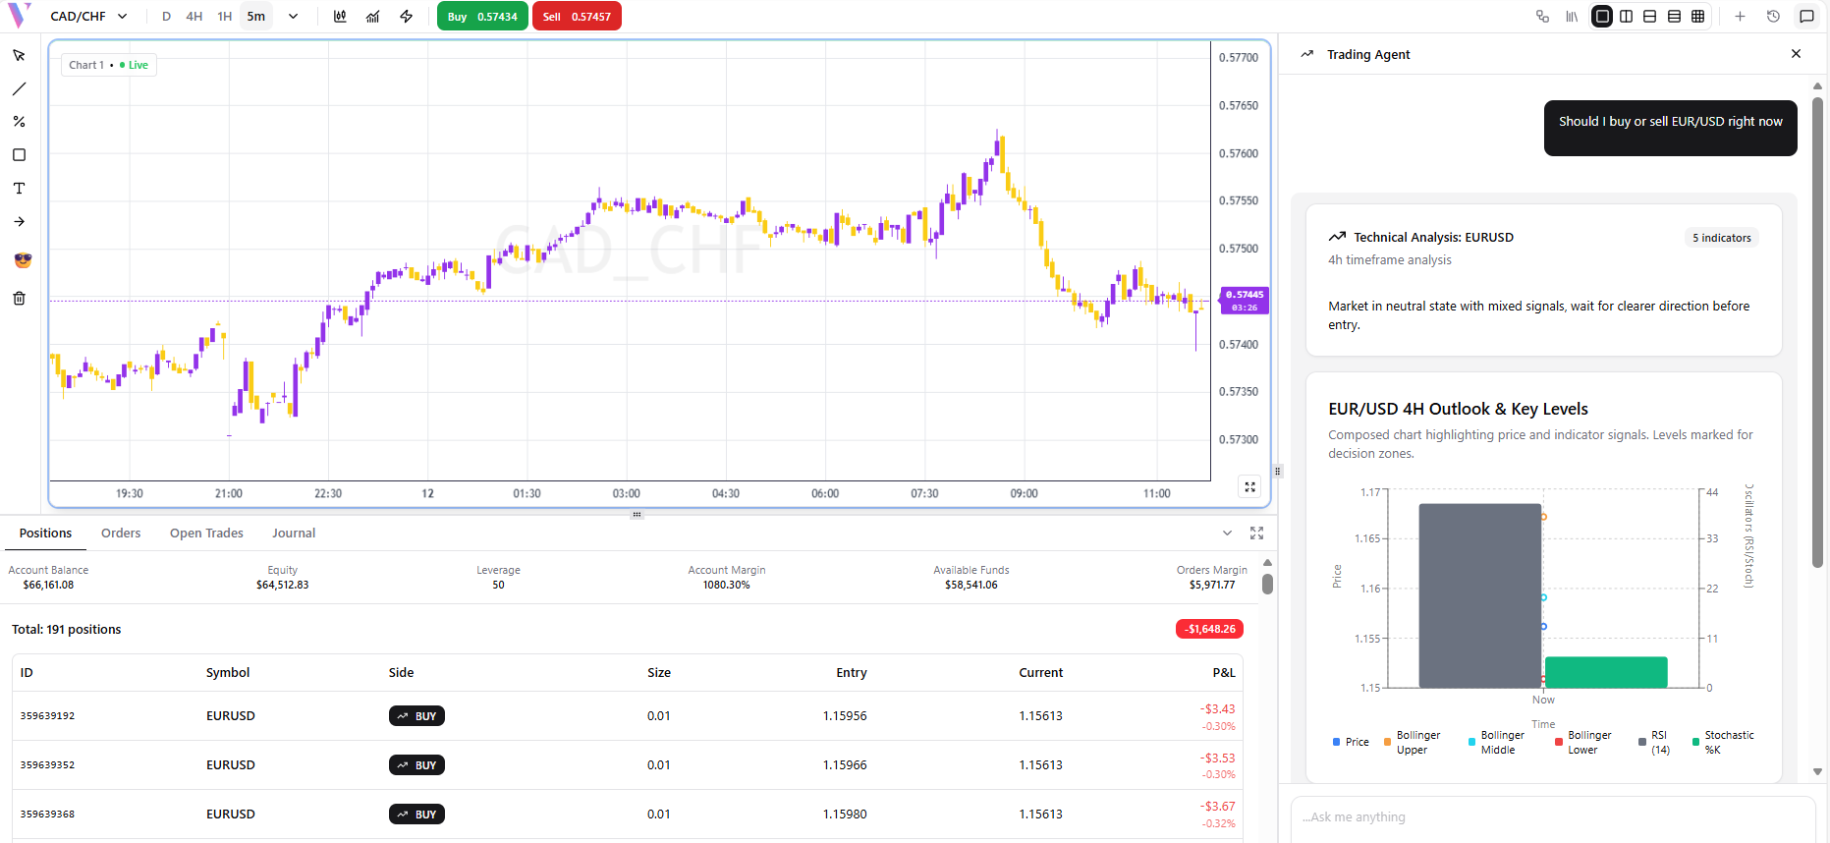
Task: Click the green Buy 0.57434 button
Action: [x=482, y=17]
